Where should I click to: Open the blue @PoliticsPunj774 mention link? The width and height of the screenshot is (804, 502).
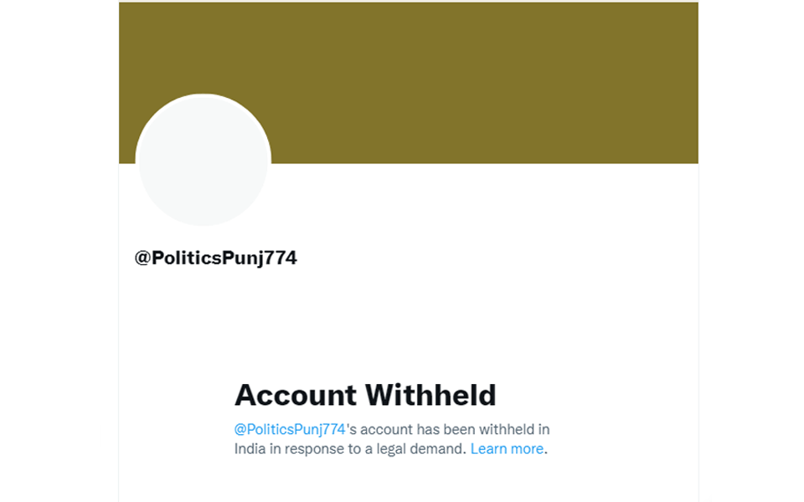pyautogui.click(x=290, y=429)
